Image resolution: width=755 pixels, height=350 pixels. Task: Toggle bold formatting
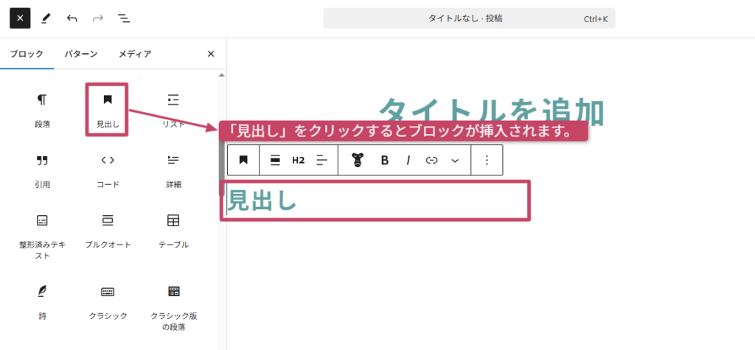tap(385, 161)
